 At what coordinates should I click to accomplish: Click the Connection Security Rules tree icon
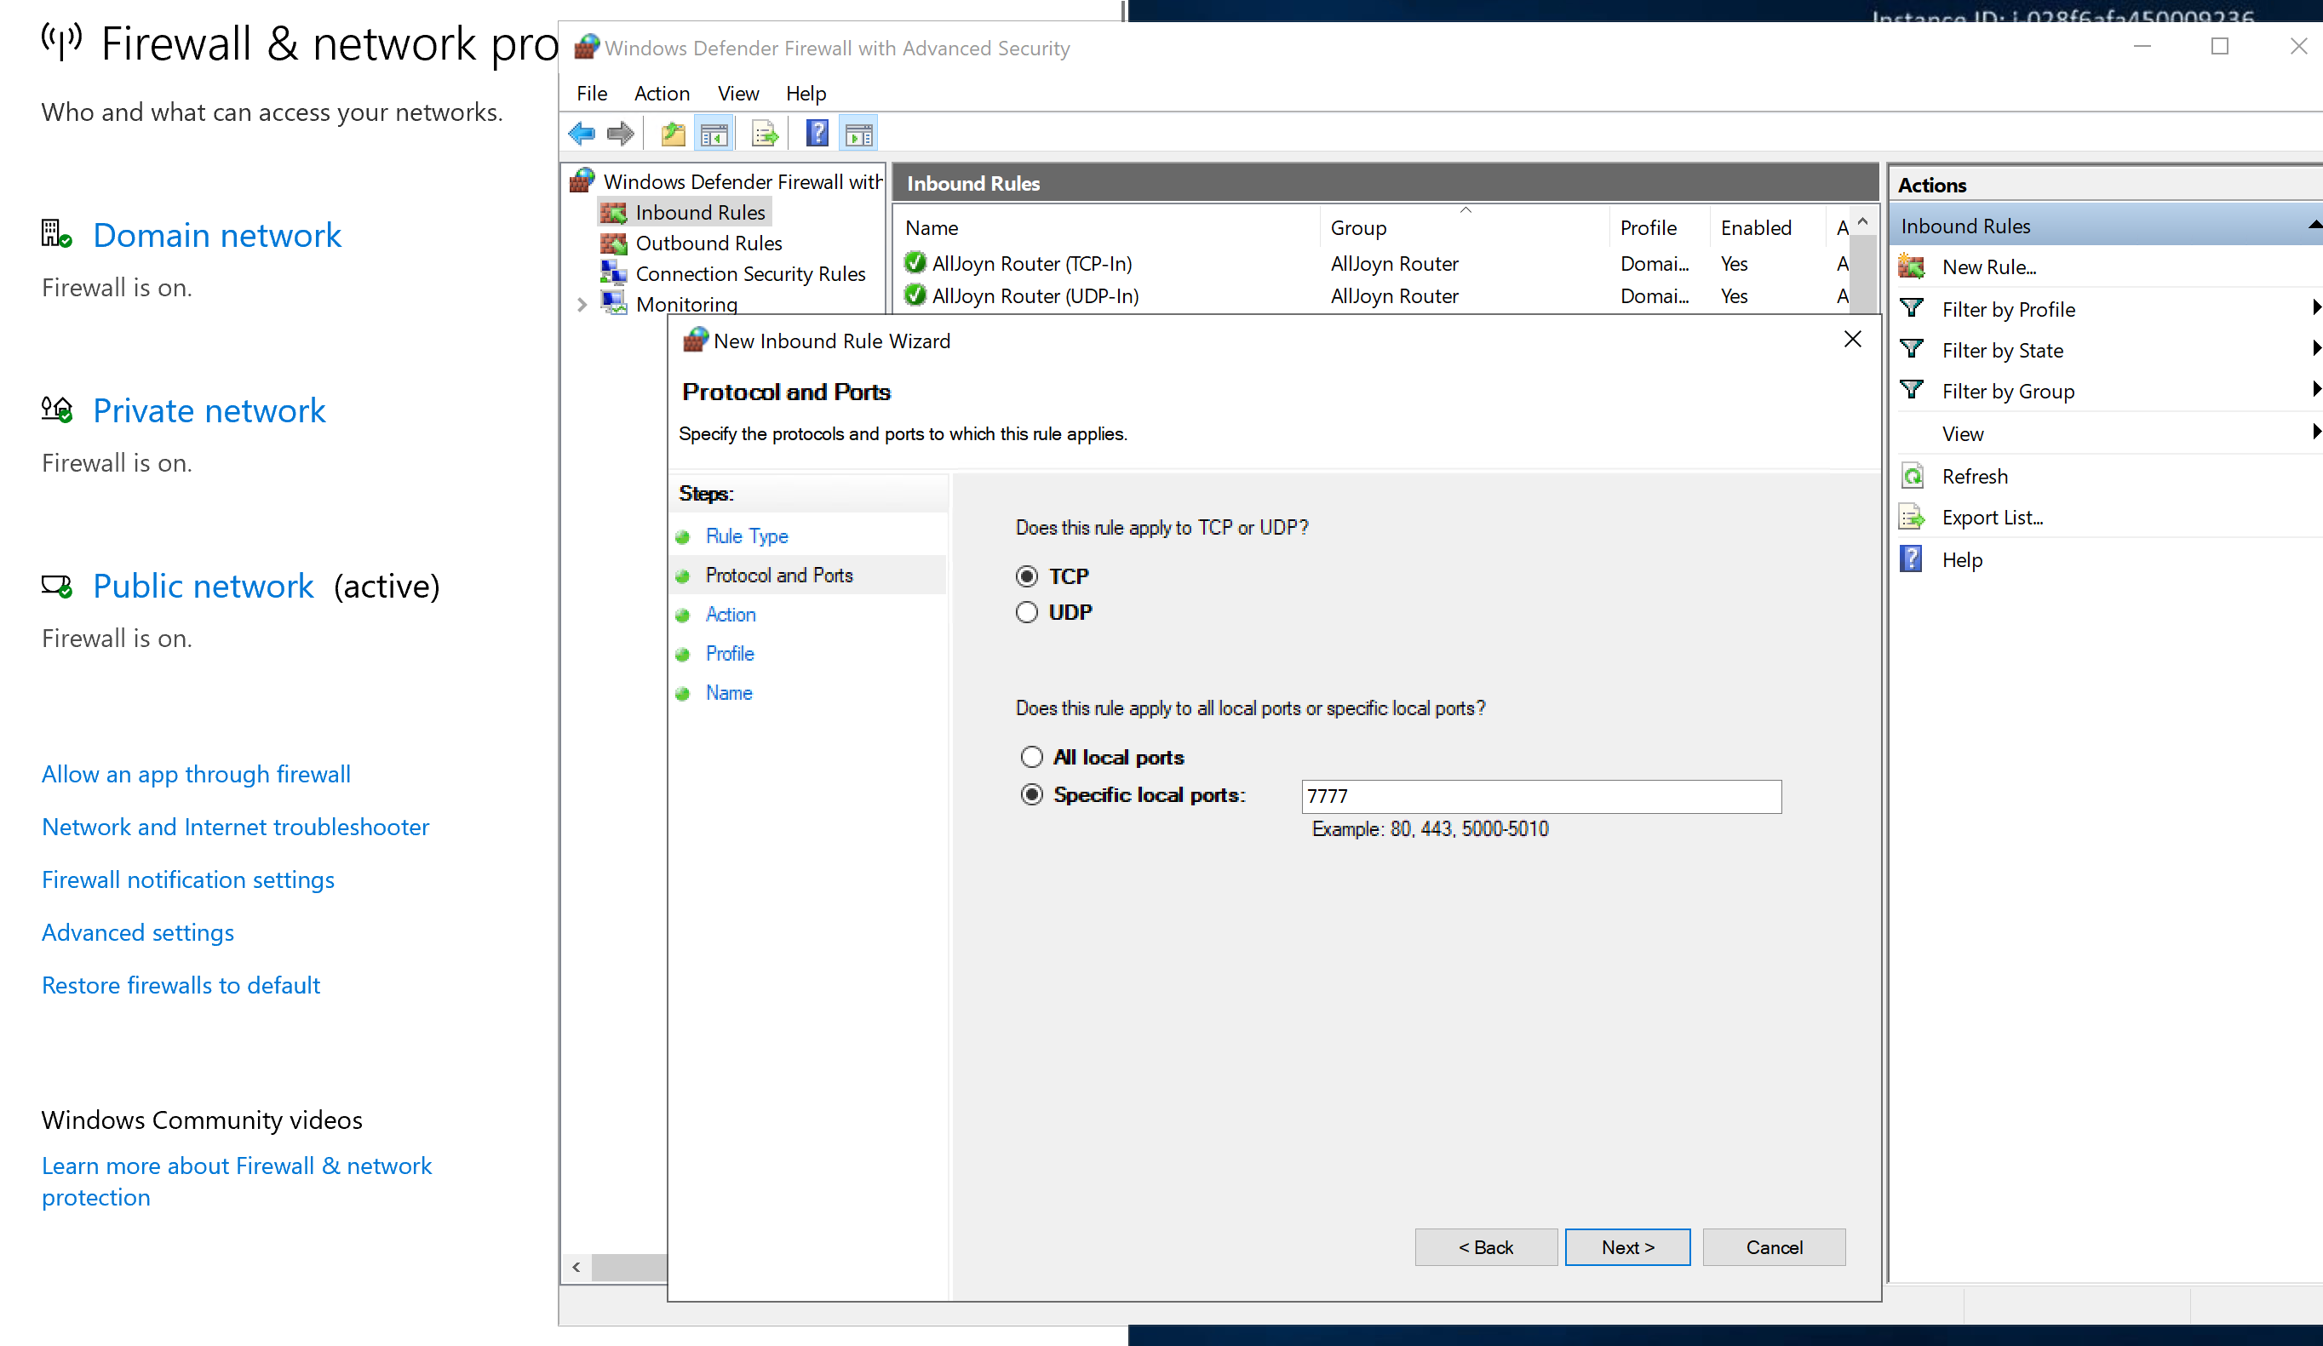614,274
